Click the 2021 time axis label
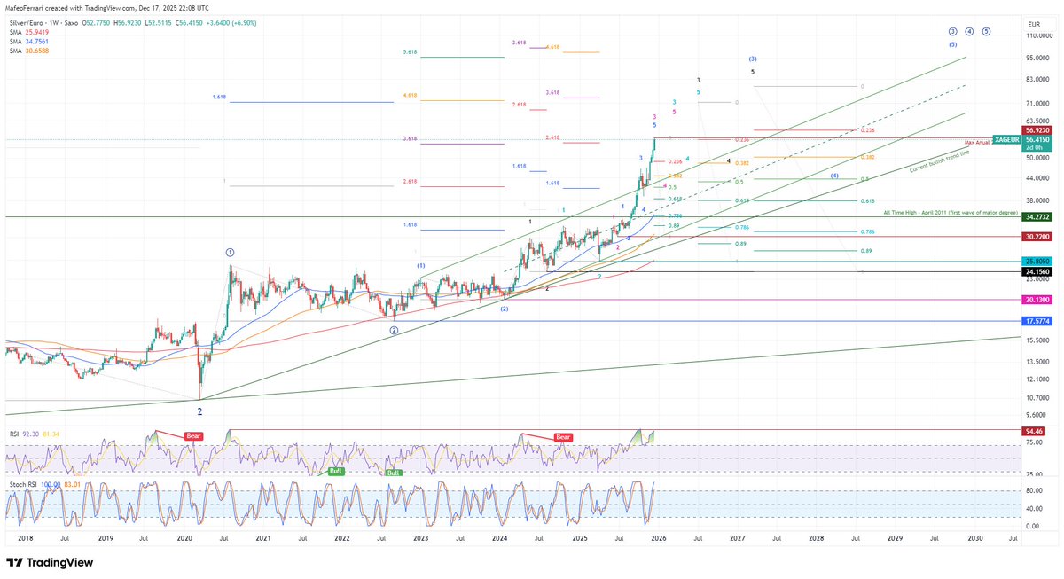 click(x=263, y=538)
